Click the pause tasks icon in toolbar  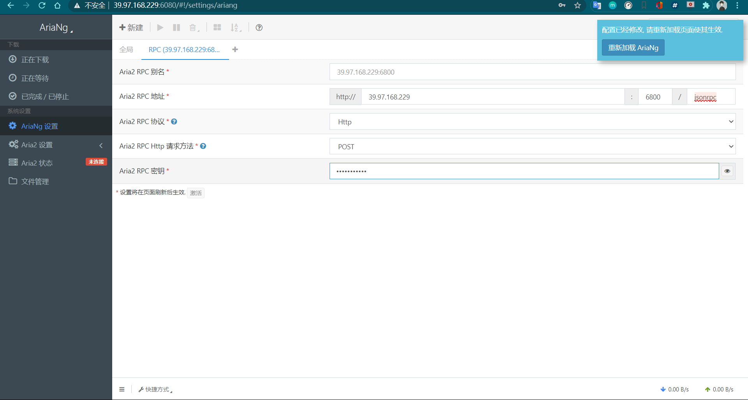tap(176, 28)
